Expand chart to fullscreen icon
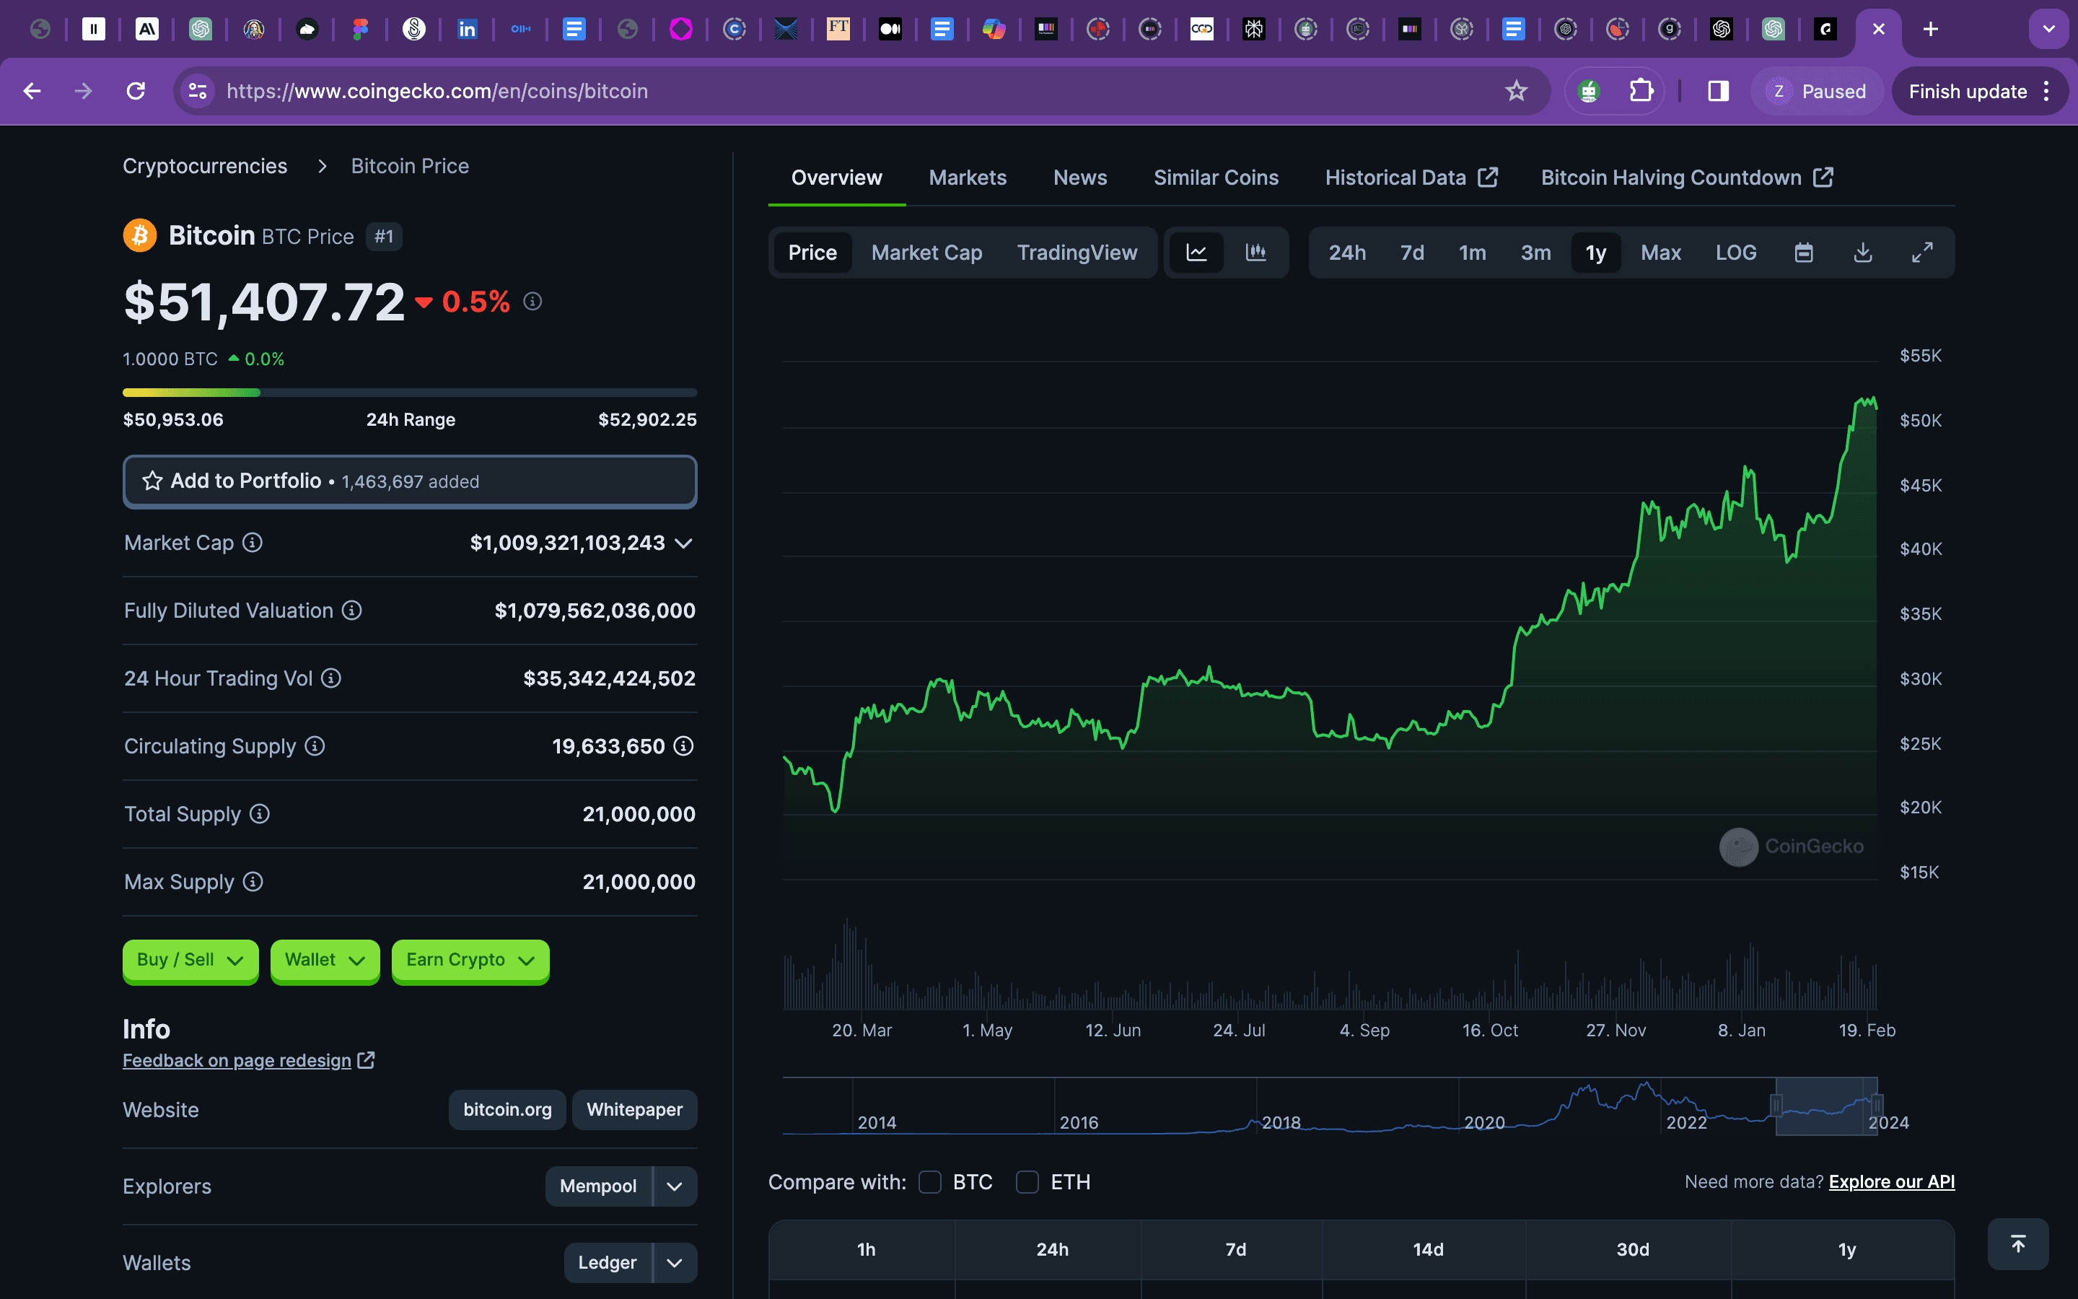The width and height of the screenshot is (2078, 1299). (x=1921, y=253)
